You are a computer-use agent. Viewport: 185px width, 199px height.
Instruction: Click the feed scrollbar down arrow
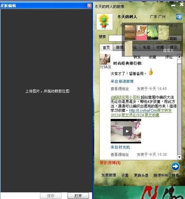coord(179,157)
